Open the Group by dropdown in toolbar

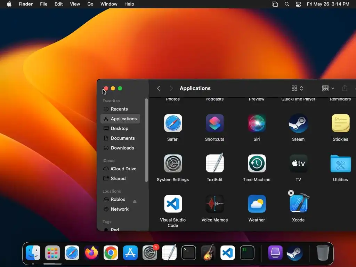[x=328, y=88]
